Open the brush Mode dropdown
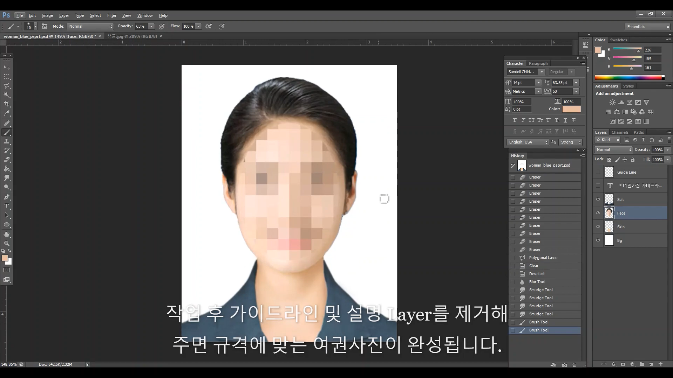This screenshot has width=673, height=378. 90,26
